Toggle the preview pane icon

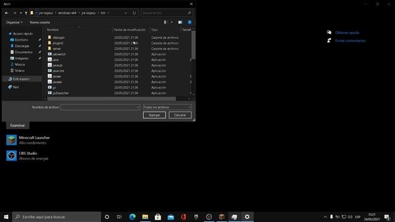[x=180, y=22]
